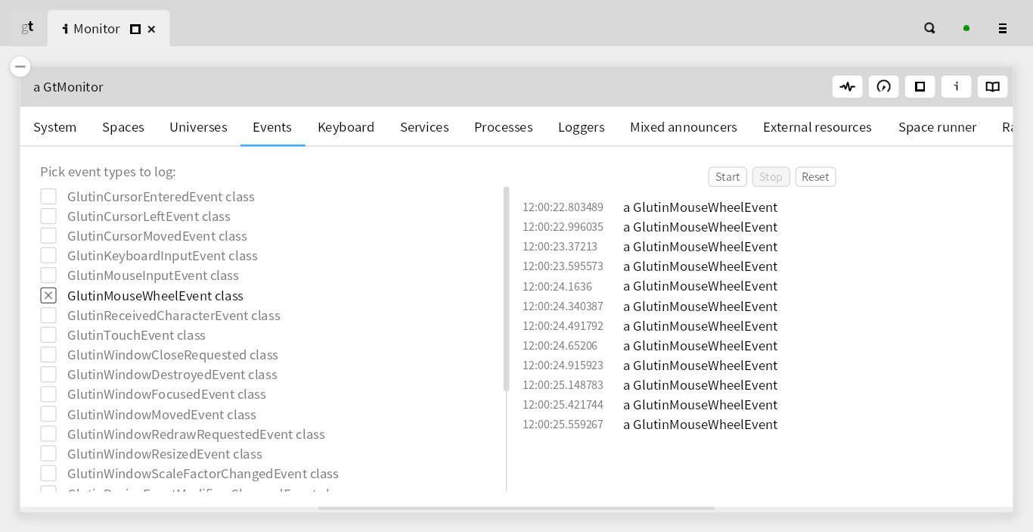The height and width of the screenshot is (532, 1033).
Task: Inspect the first GlutinMouseWheelEvent entry
Action: (700, 207)
